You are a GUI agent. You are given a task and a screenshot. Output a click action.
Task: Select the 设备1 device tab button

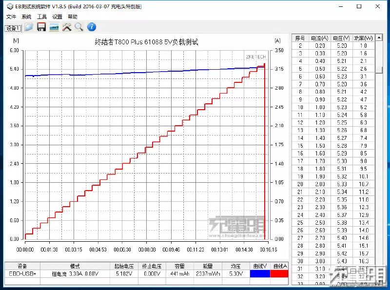pos(13,28)
